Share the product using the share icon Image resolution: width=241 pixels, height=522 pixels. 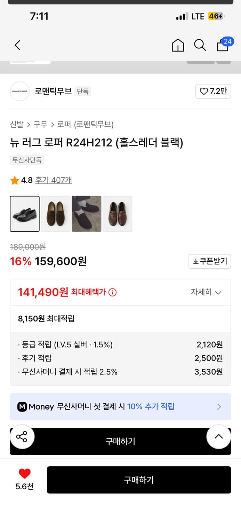[x=22, y=436]
